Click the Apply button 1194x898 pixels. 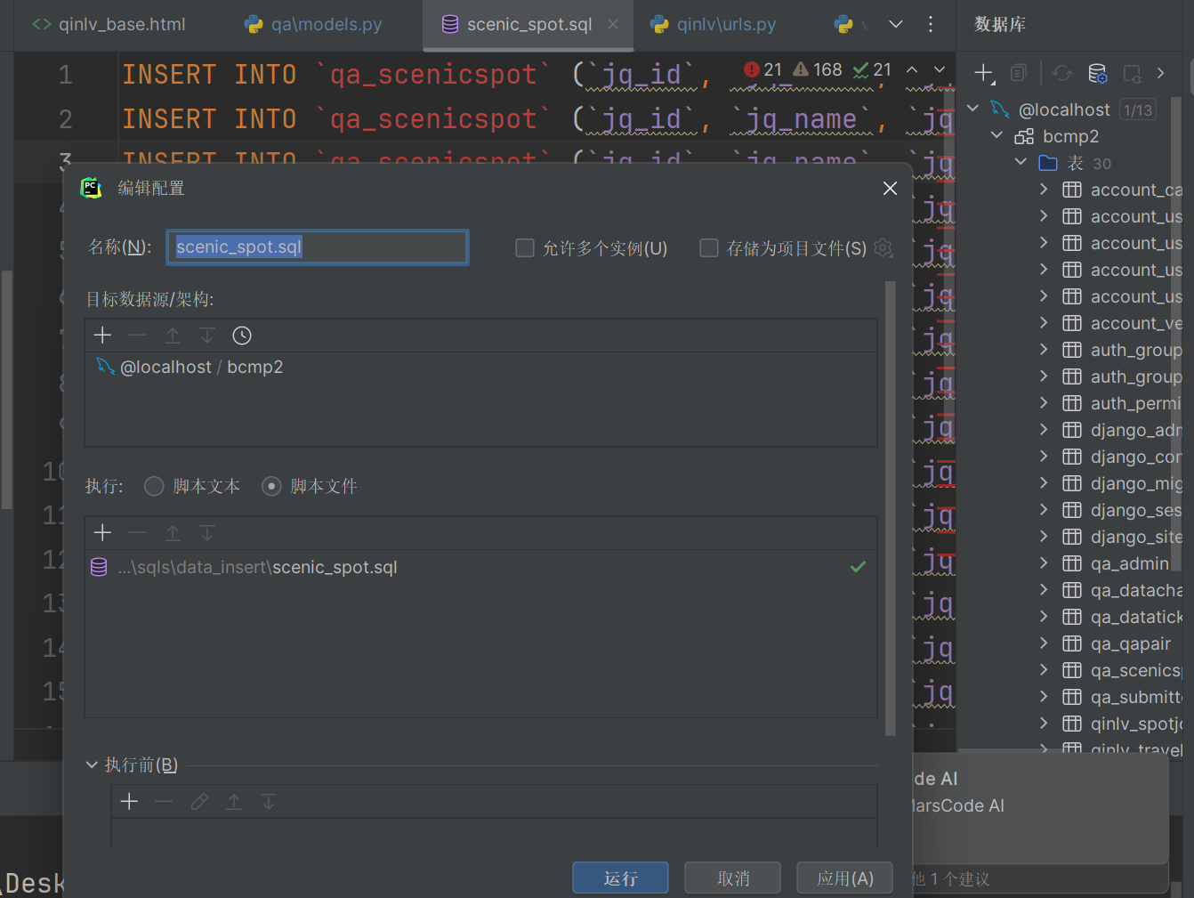[844, 878]
